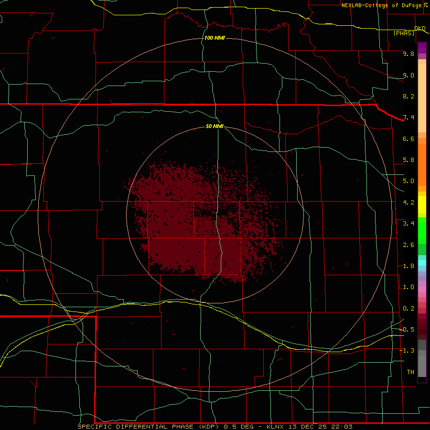430x430 pixels.
Task: Pick the purple swatch atop the color bar
Action: (x=422, y=48)
